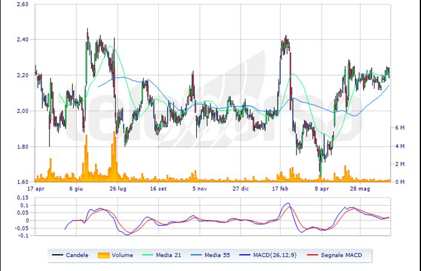Toggle the MACD(26,12,9) legend entry

[x=268, y=255]
